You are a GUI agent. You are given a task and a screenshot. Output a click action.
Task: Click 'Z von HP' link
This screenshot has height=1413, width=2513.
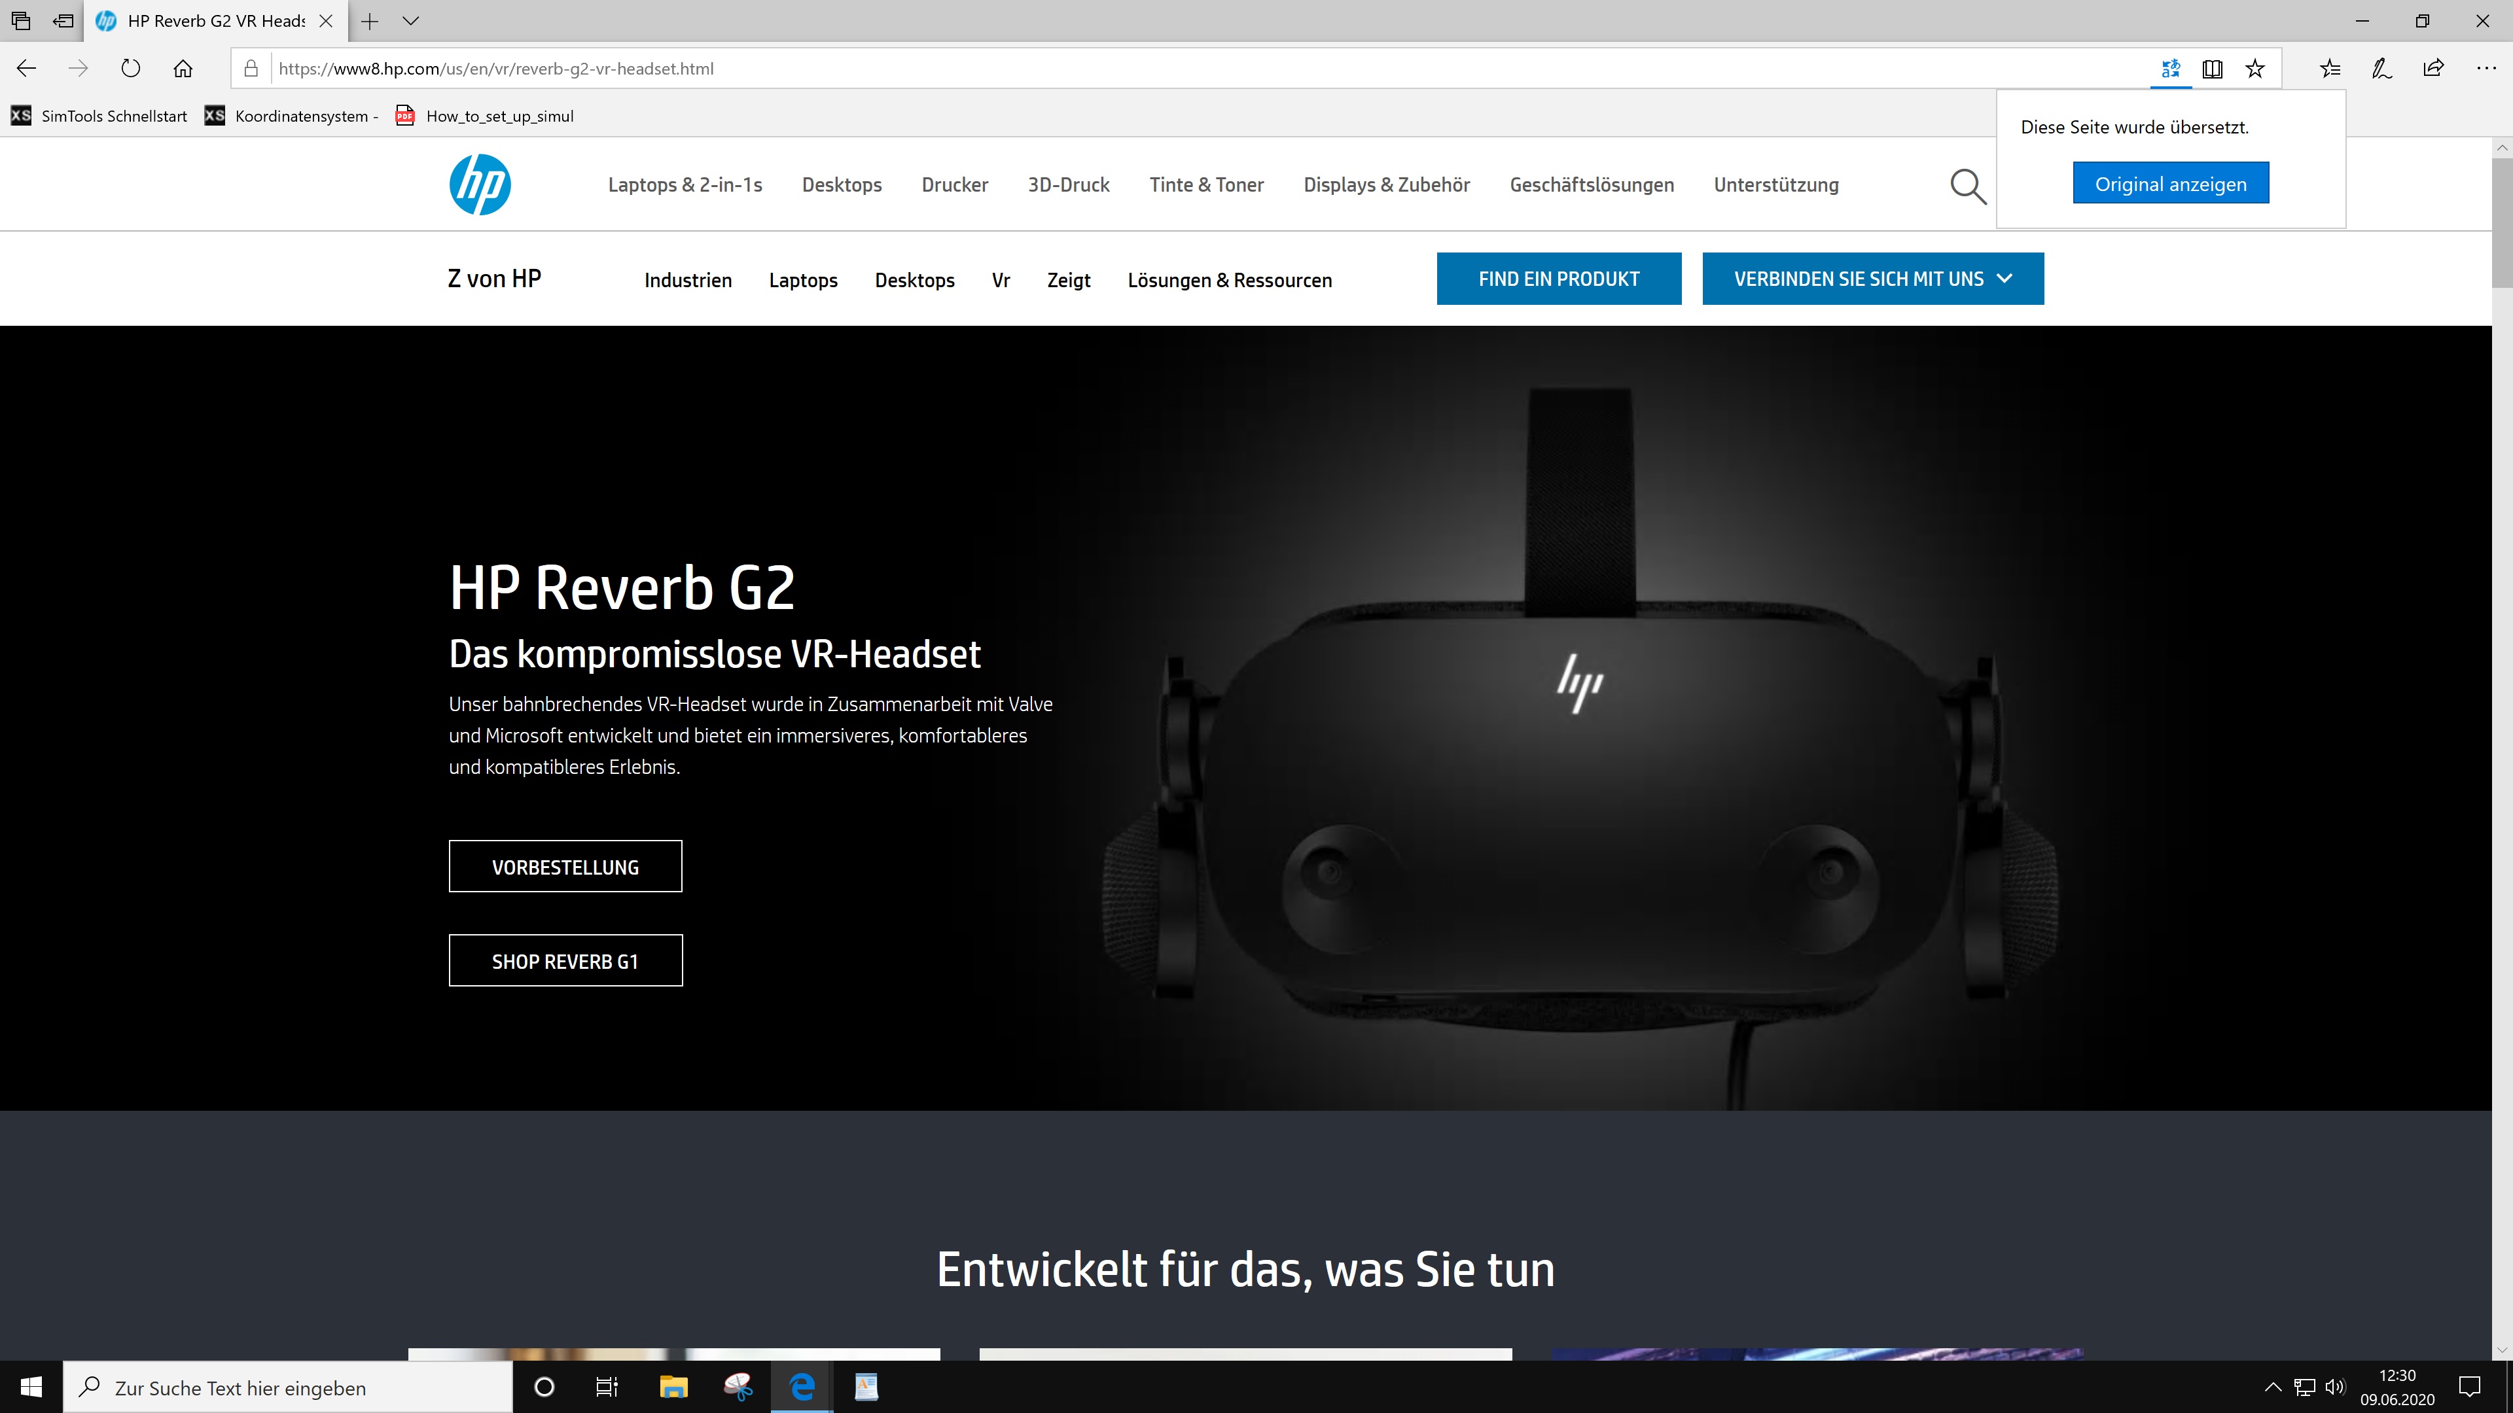(493, 278)
